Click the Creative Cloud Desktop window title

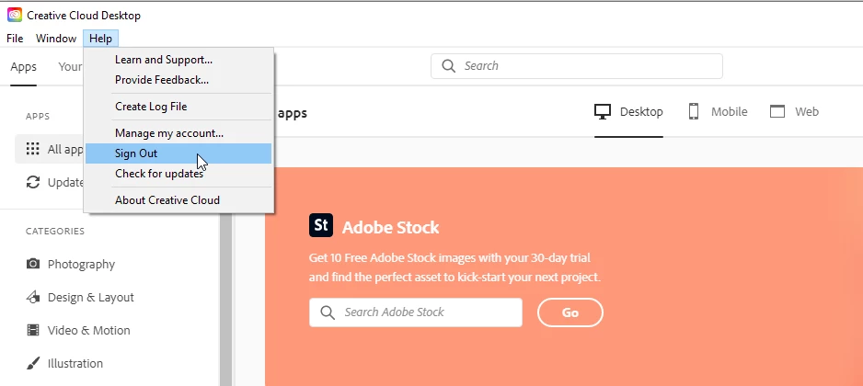pyautogui.click(x=84, y=16)
